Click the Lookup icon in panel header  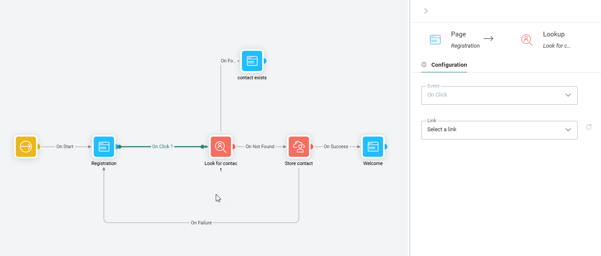click(x=526, y=40)
